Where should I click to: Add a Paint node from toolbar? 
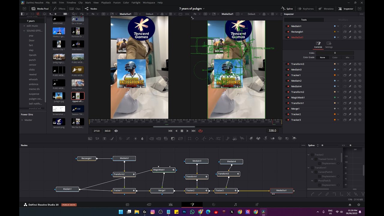(112, 139)
